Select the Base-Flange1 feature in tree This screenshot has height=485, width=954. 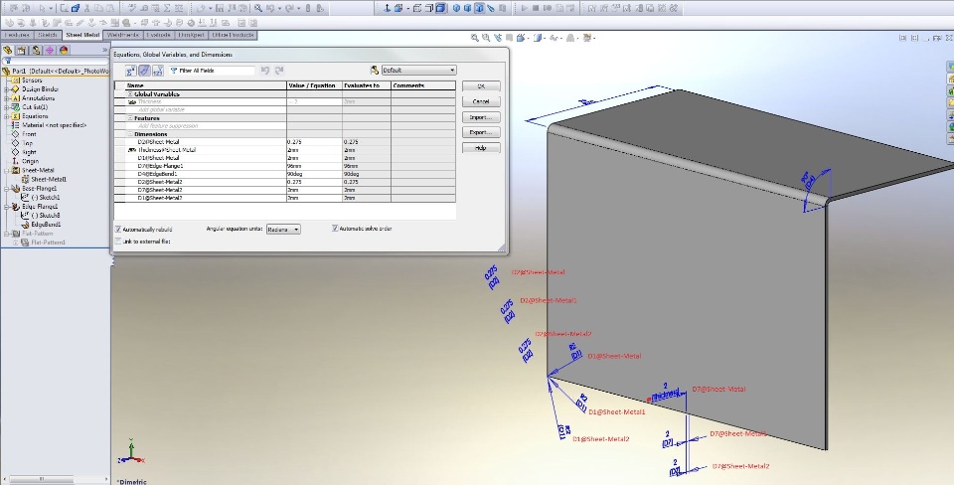click(40, 189)
